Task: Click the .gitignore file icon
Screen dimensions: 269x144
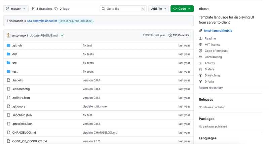Action: pyautogui.click(x=9, y=106)
